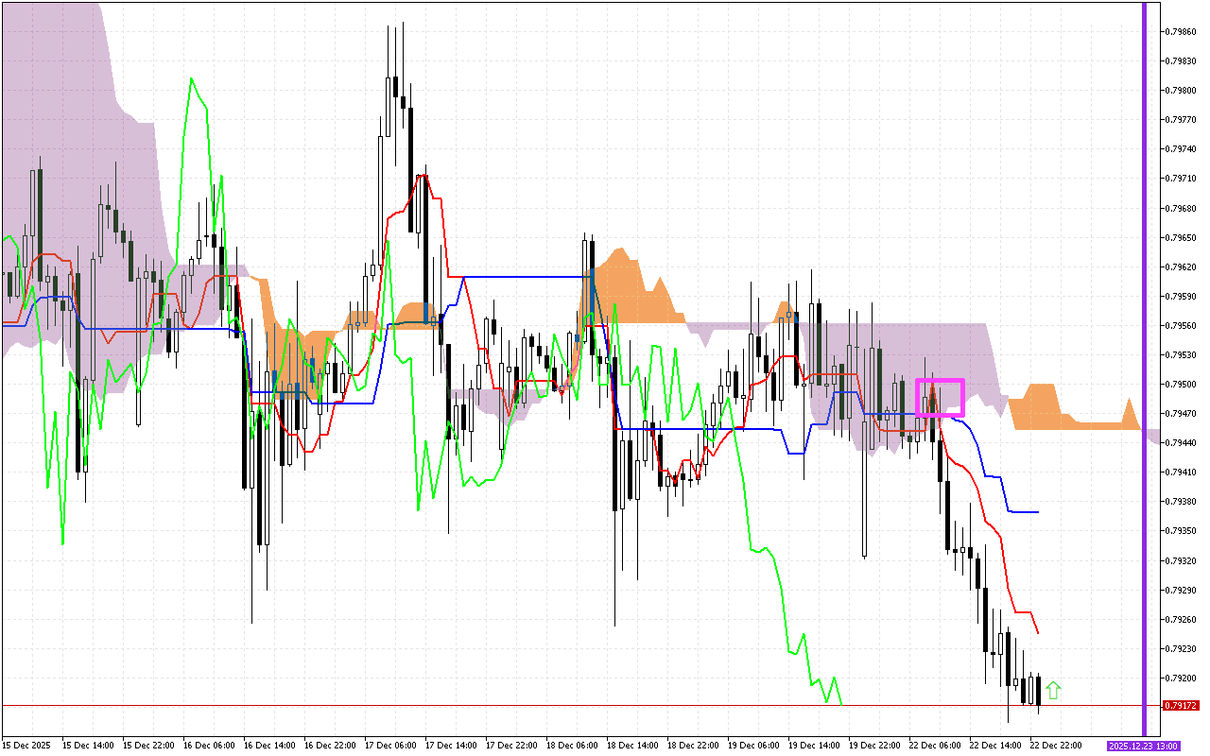Image resolution: width=1210 pixels, height=756 pixels.
Task: Click the green up arrow signal
Action: pos(1053,691)
